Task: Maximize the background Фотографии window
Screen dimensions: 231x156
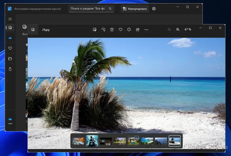Action: coord(188,7)
